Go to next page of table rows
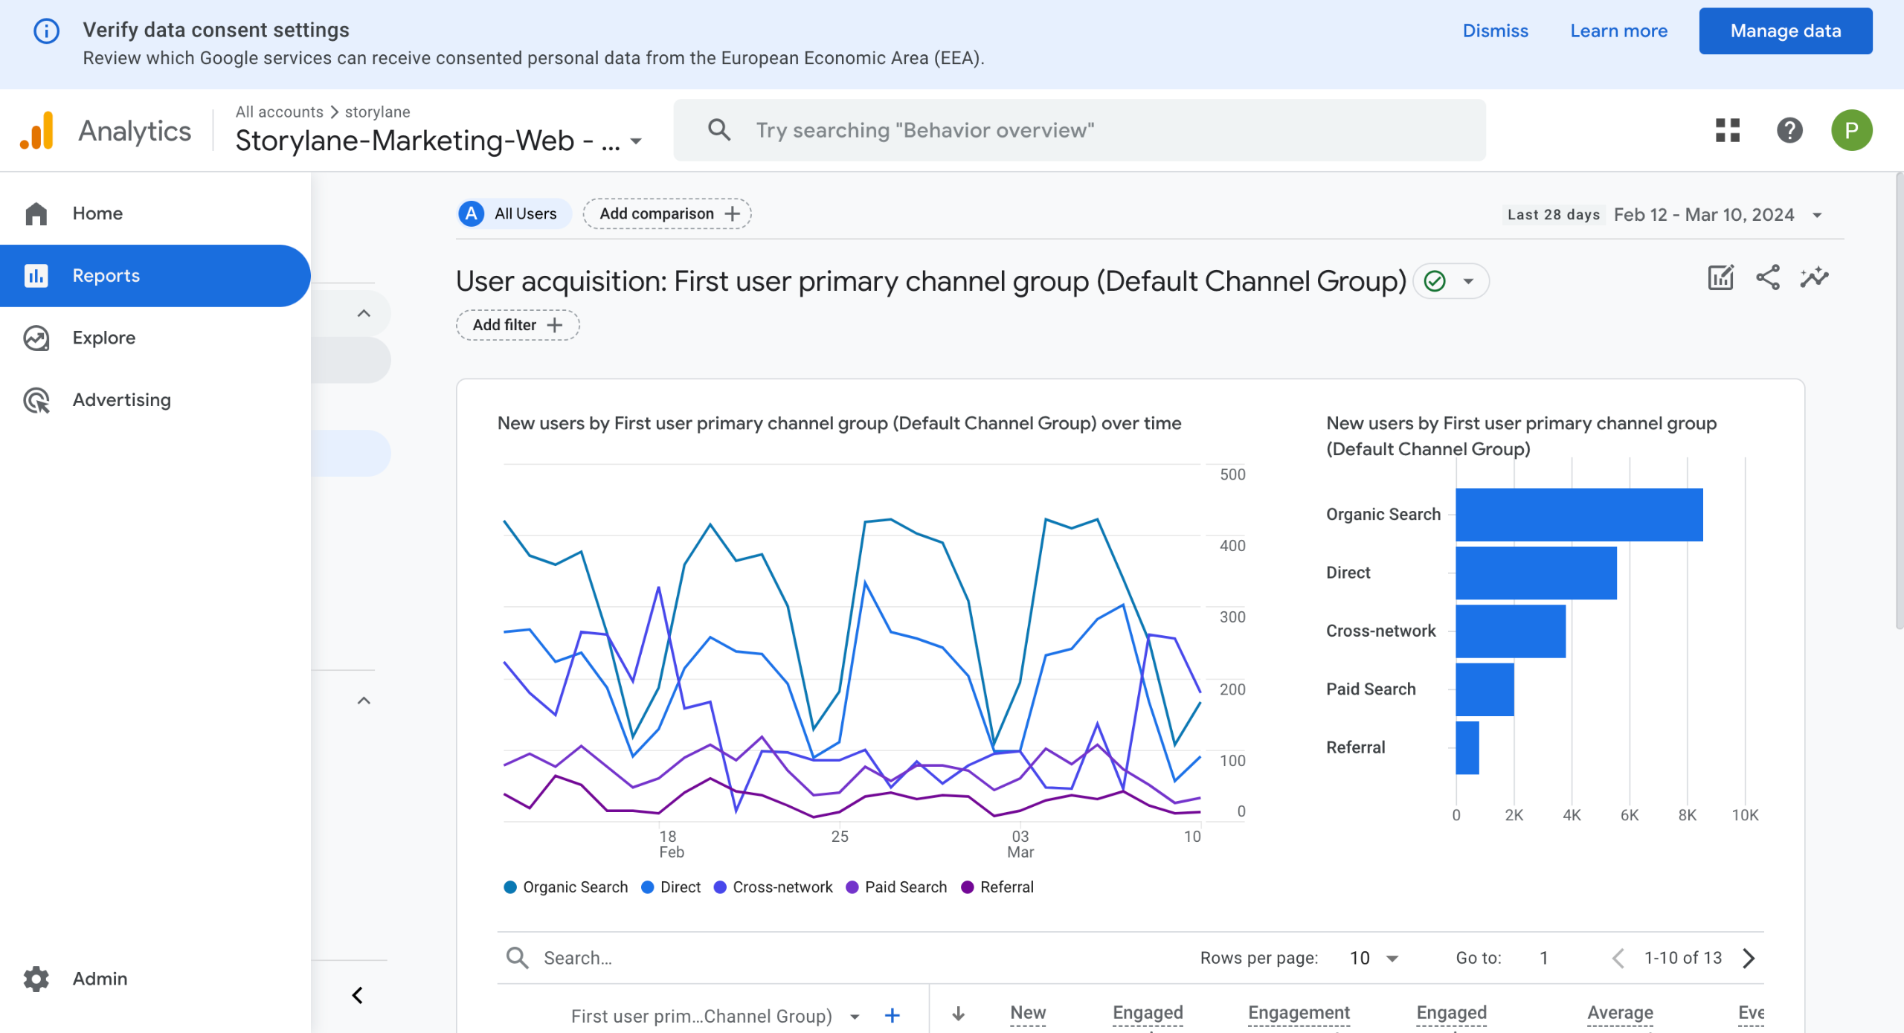This screenshot has height=1033, width=1904. pyautogui.click(x=1749, y=958)
